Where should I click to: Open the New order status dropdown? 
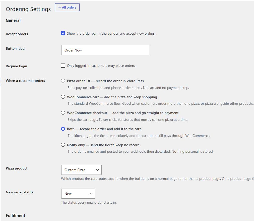[78, 194]
